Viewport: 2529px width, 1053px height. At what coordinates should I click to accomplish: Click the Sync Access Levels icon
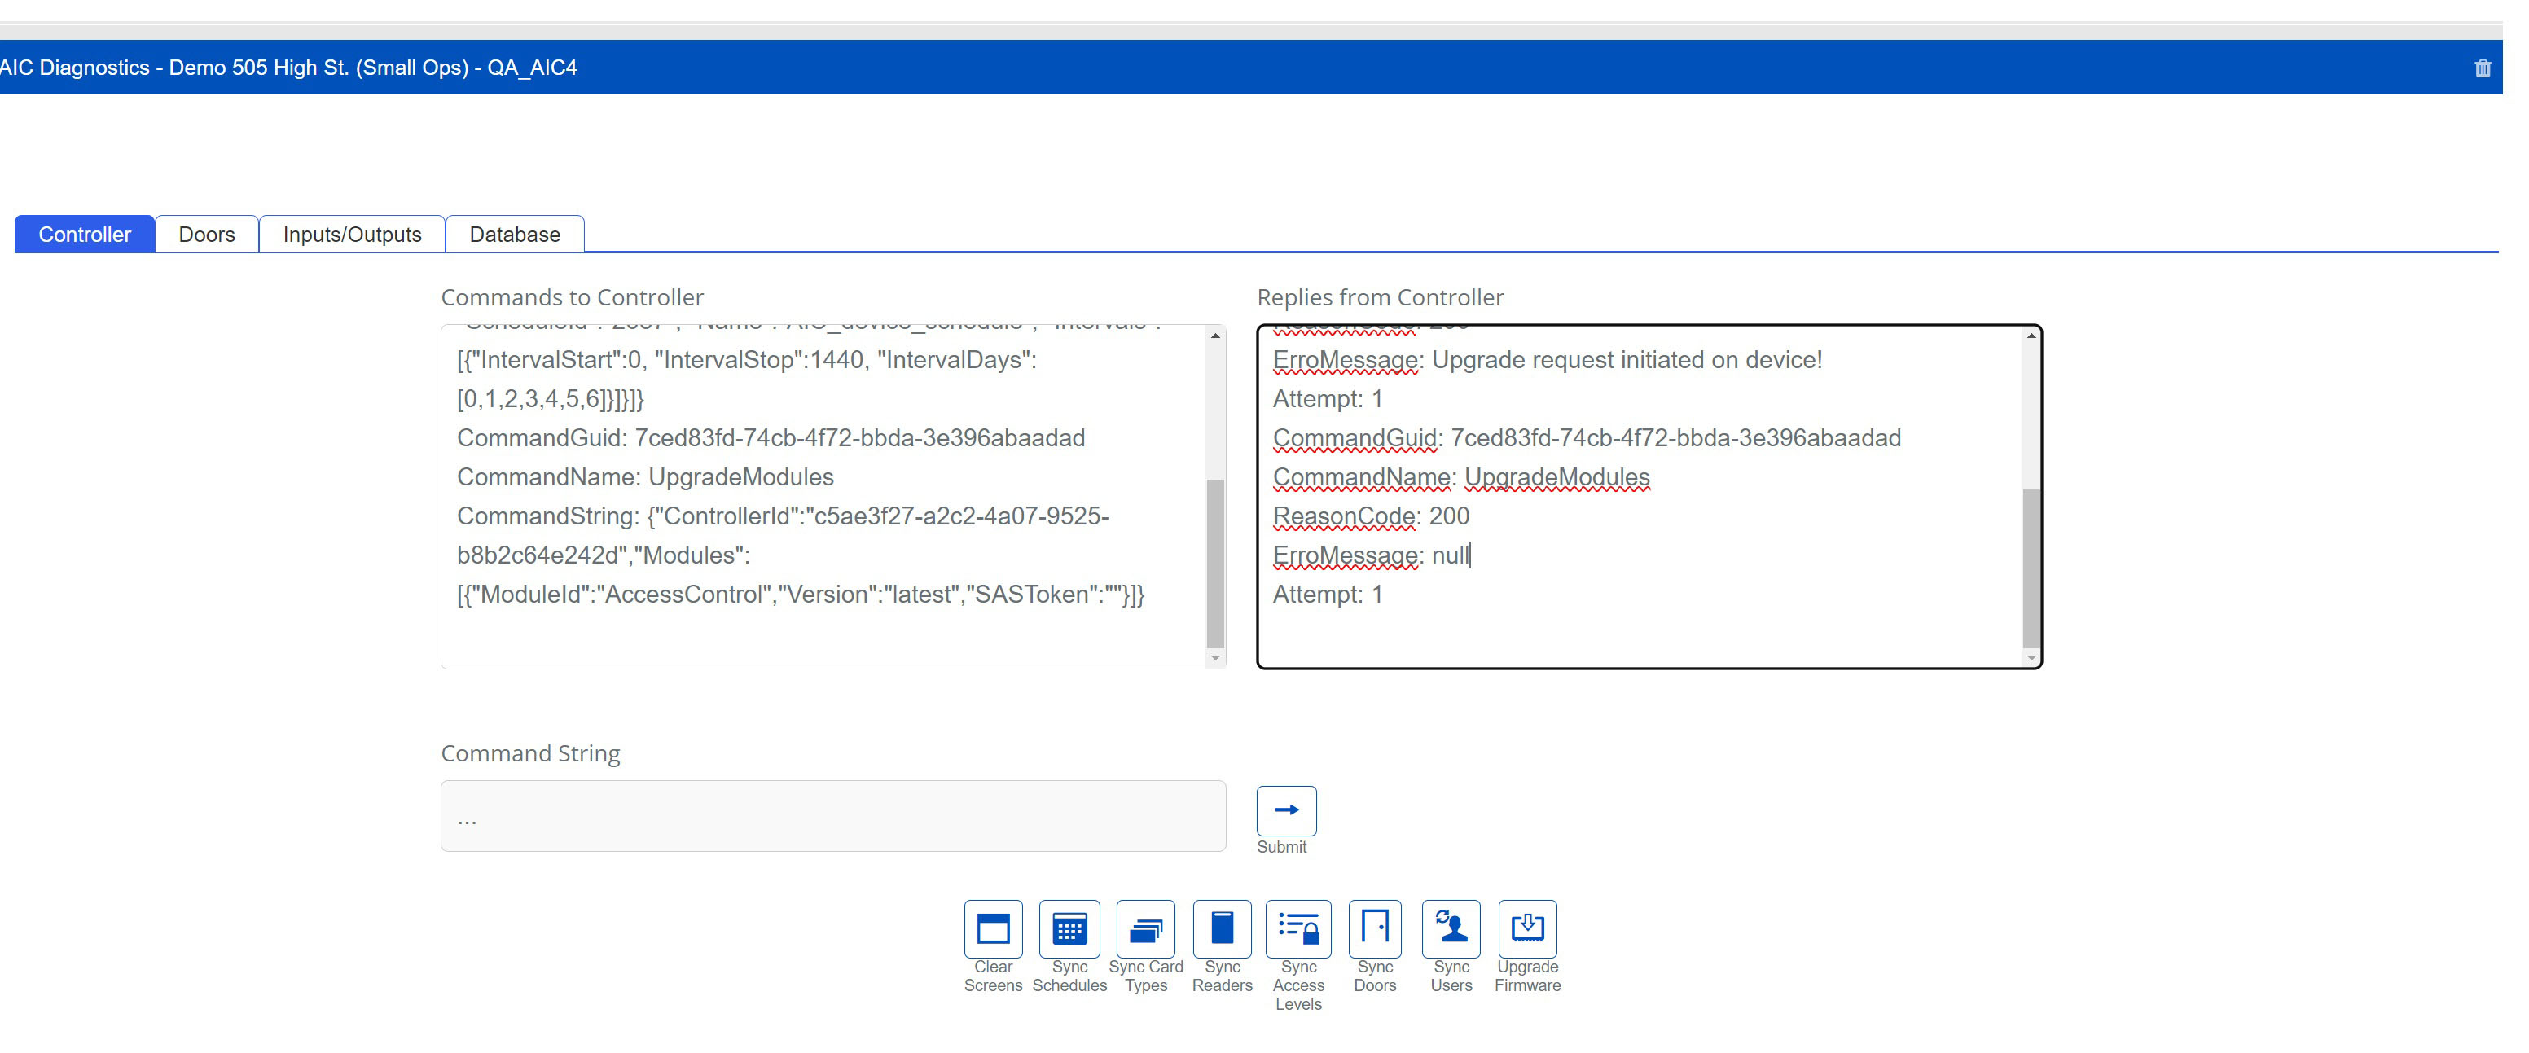[x=1297, y=928]
